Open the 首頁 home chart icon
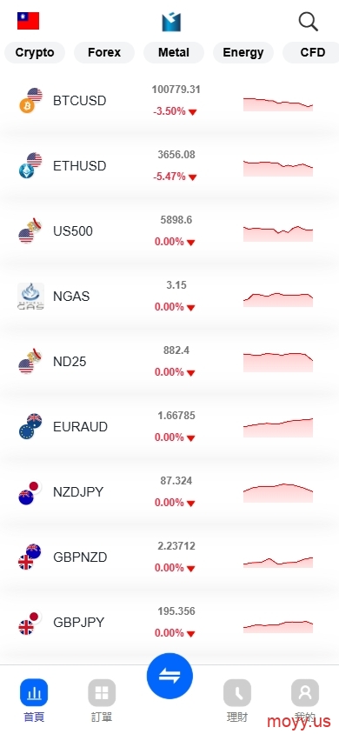This screenshot has height=734, width=339. 34,692
